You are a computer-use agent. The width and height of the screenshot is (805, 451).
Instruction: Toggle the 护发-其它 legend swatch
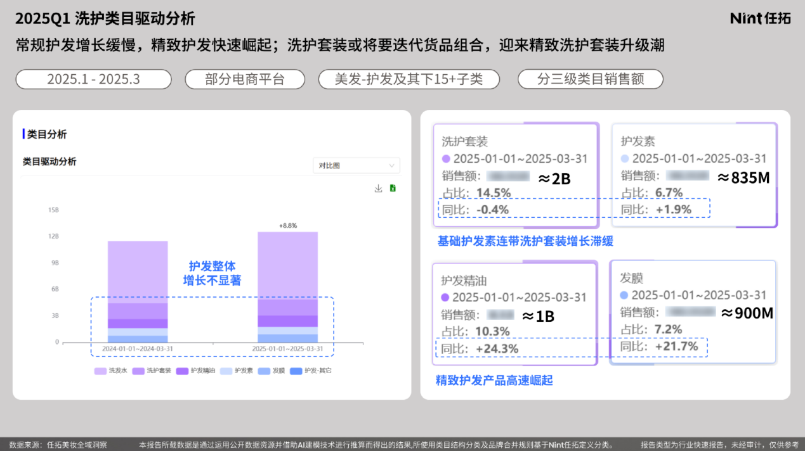[296, 371]
